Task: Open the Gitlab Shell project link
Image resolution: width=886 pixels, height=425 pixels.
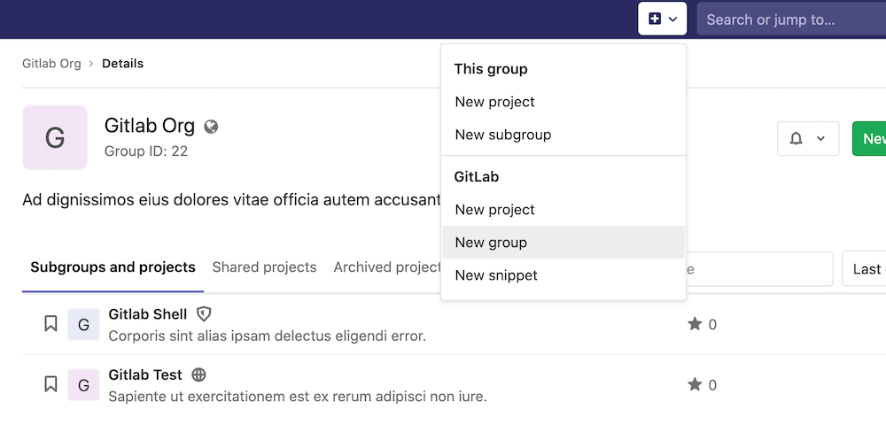Action: click(147, 314)
